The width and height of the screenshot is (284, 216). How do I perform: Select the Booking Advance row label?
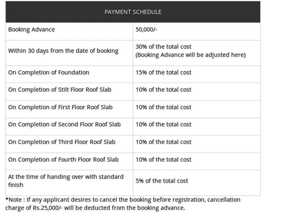click(x=32, y=30)
